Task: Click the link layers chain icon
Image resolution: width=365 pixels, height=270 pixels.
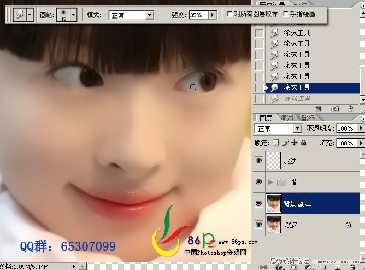Action: (x=263, y=267)
